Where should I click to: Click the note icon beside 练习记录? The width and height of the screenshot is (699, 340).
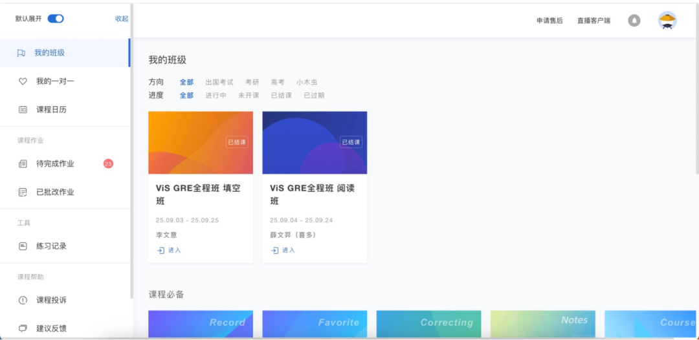[x=23, y=246]
